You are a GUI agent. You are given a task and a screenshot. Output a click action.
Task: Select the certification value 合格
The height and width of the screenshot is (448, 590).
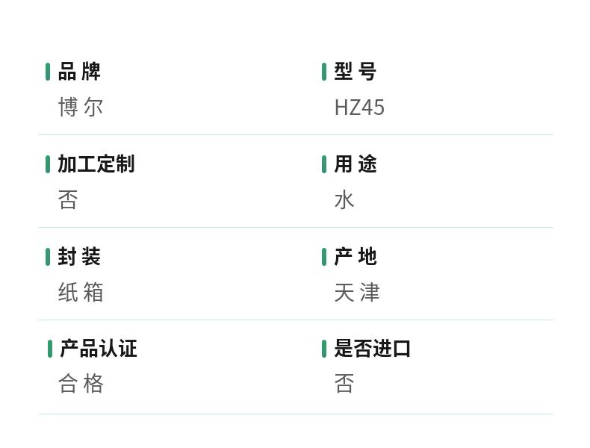pos(81,384)
